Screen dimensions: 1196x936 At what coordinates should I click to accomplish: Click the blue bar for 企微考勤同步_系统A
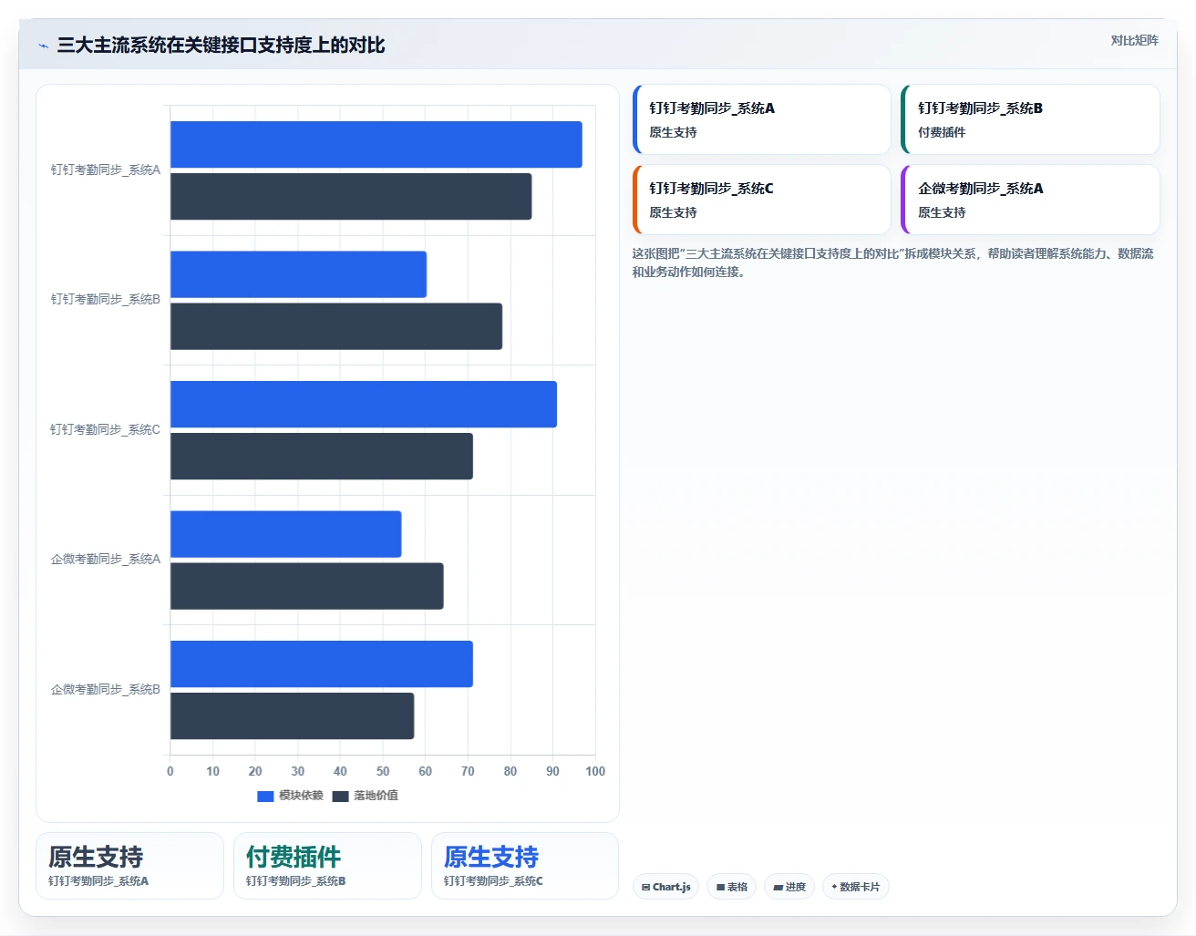point(285,534)
